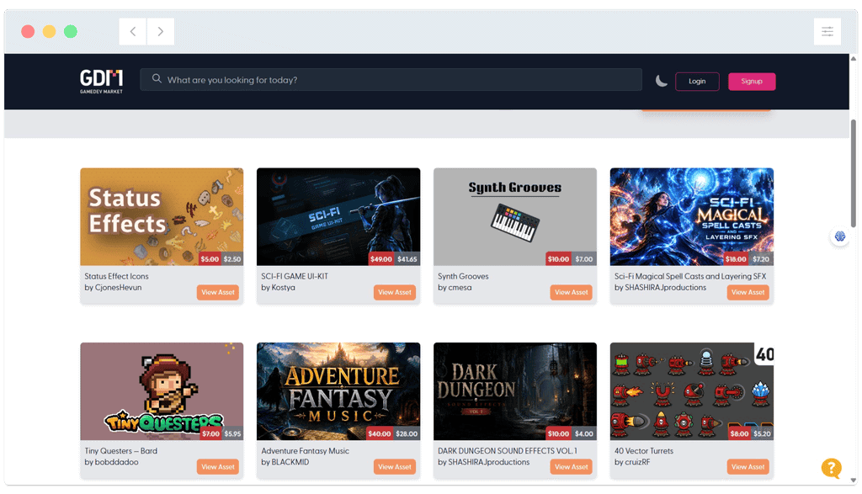View Asset for Sci-Fi Magical Spell Casts
Viewport: 862px width, 494px height.
pos(748,292)
